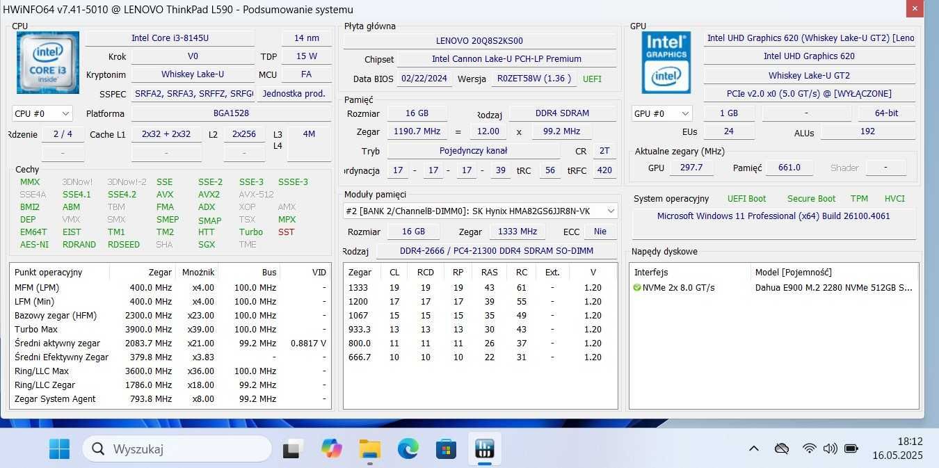
Task: Select the Ring/LLC Max row
Action: pos(170,371)
